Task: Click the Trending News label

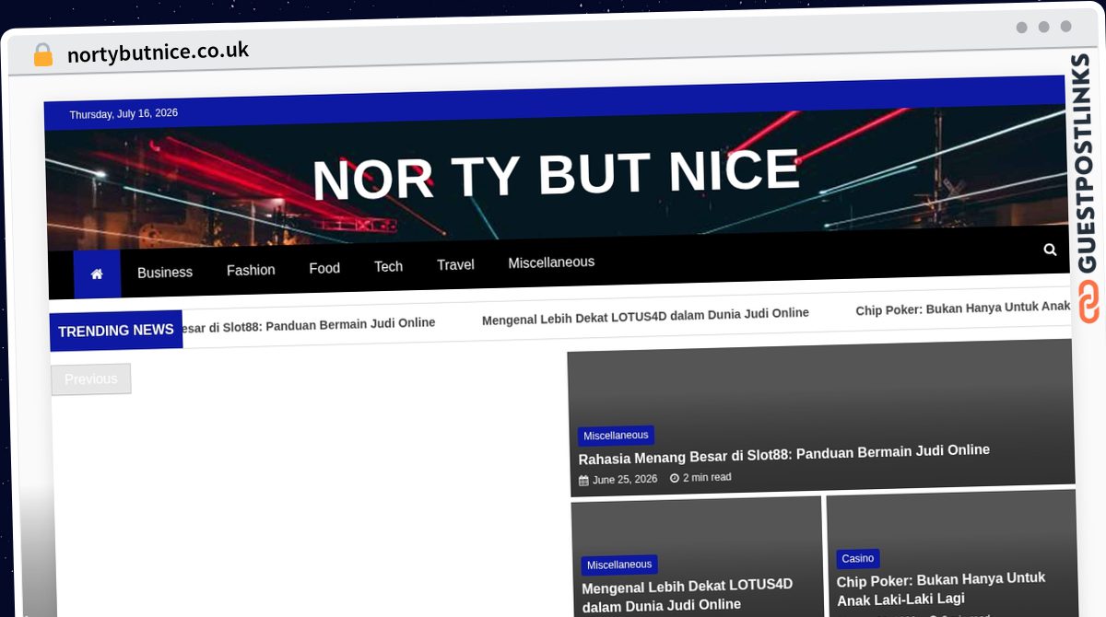Action: point(116,331)
